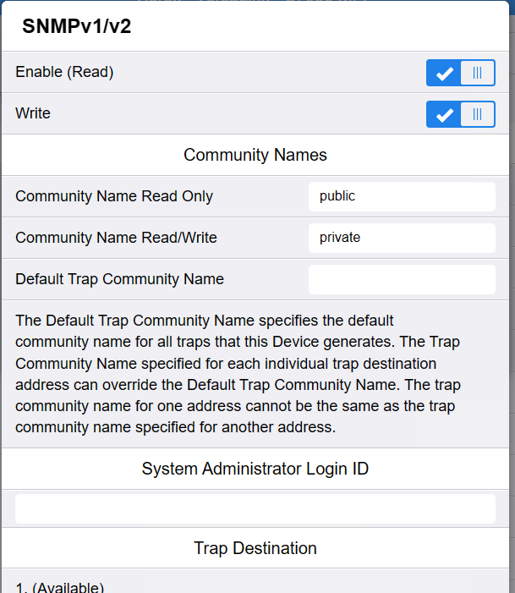Click the System Administrator Login ID heading
The height and width of the screenshot is (593, 515).
point(255,469)
